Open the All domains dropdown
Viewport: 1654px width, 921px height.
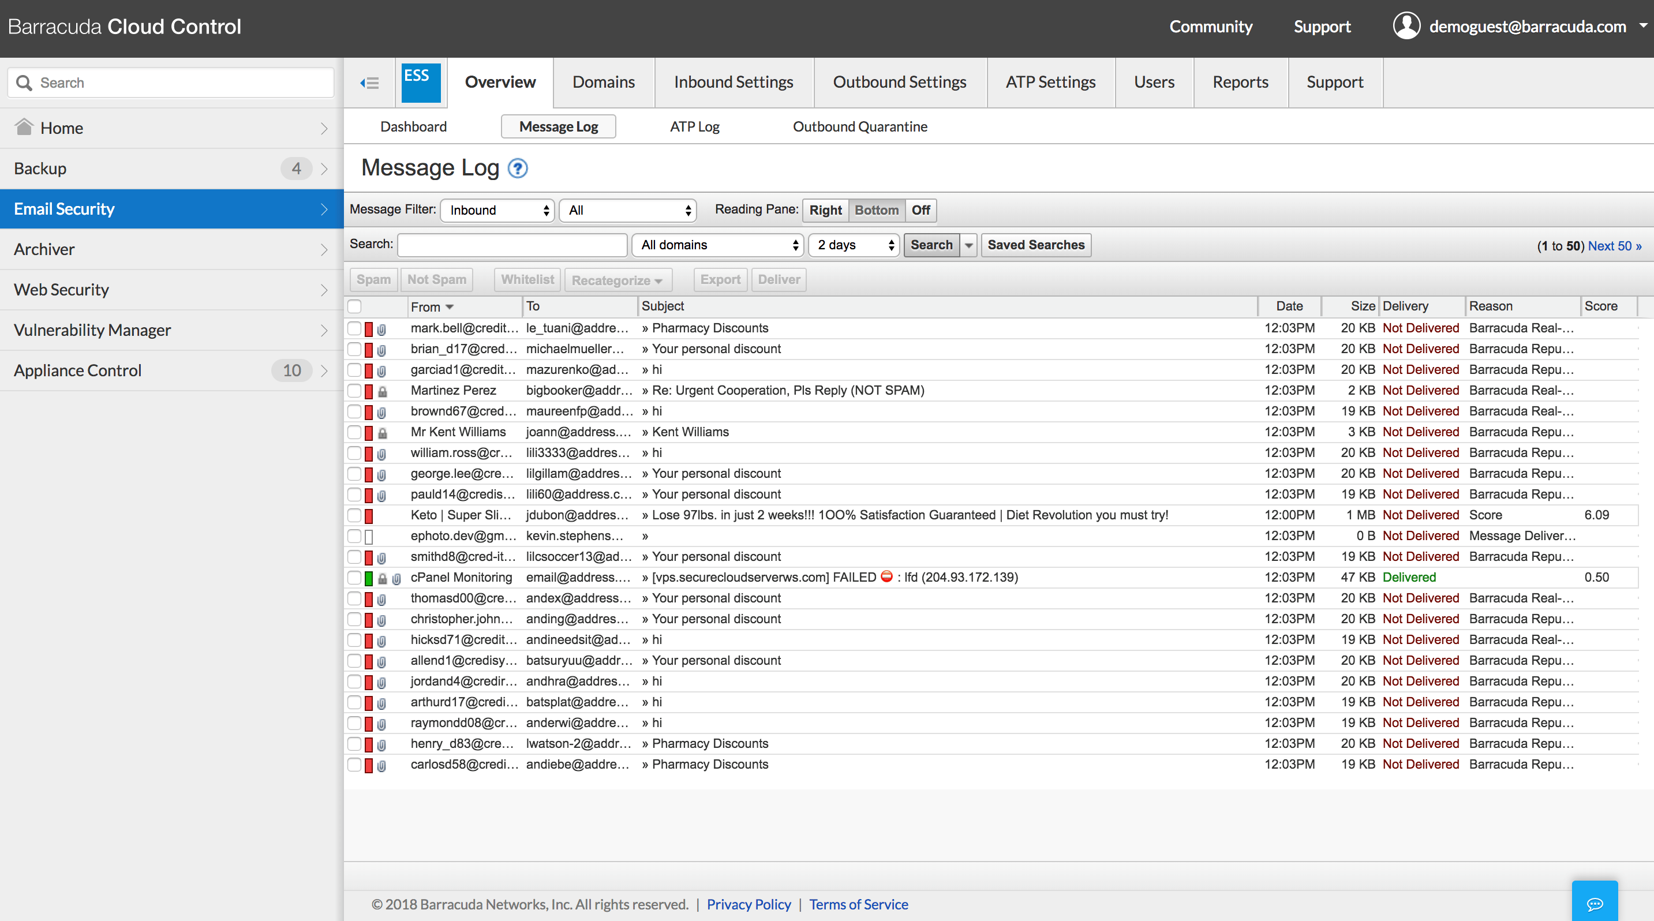click(x=718, y=245)
